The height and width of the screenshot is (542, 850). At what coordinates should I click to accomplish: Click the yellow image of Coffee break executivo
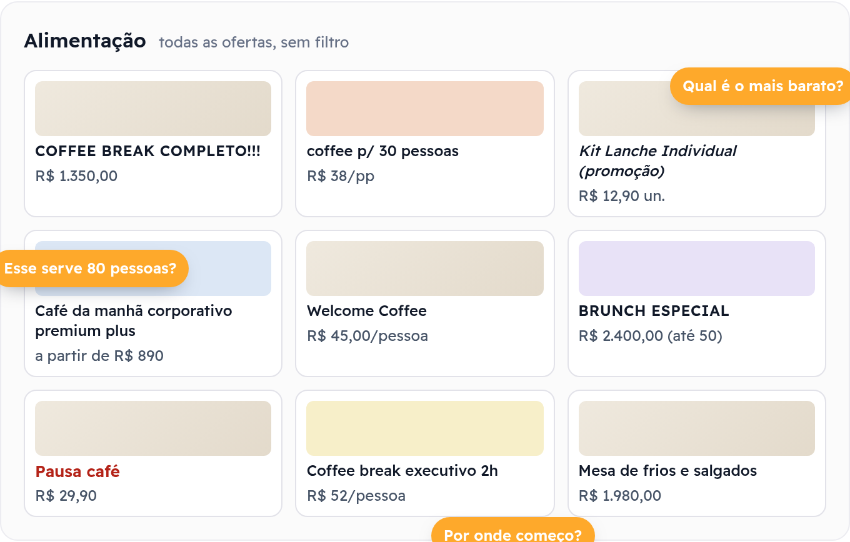pos(425,428)
